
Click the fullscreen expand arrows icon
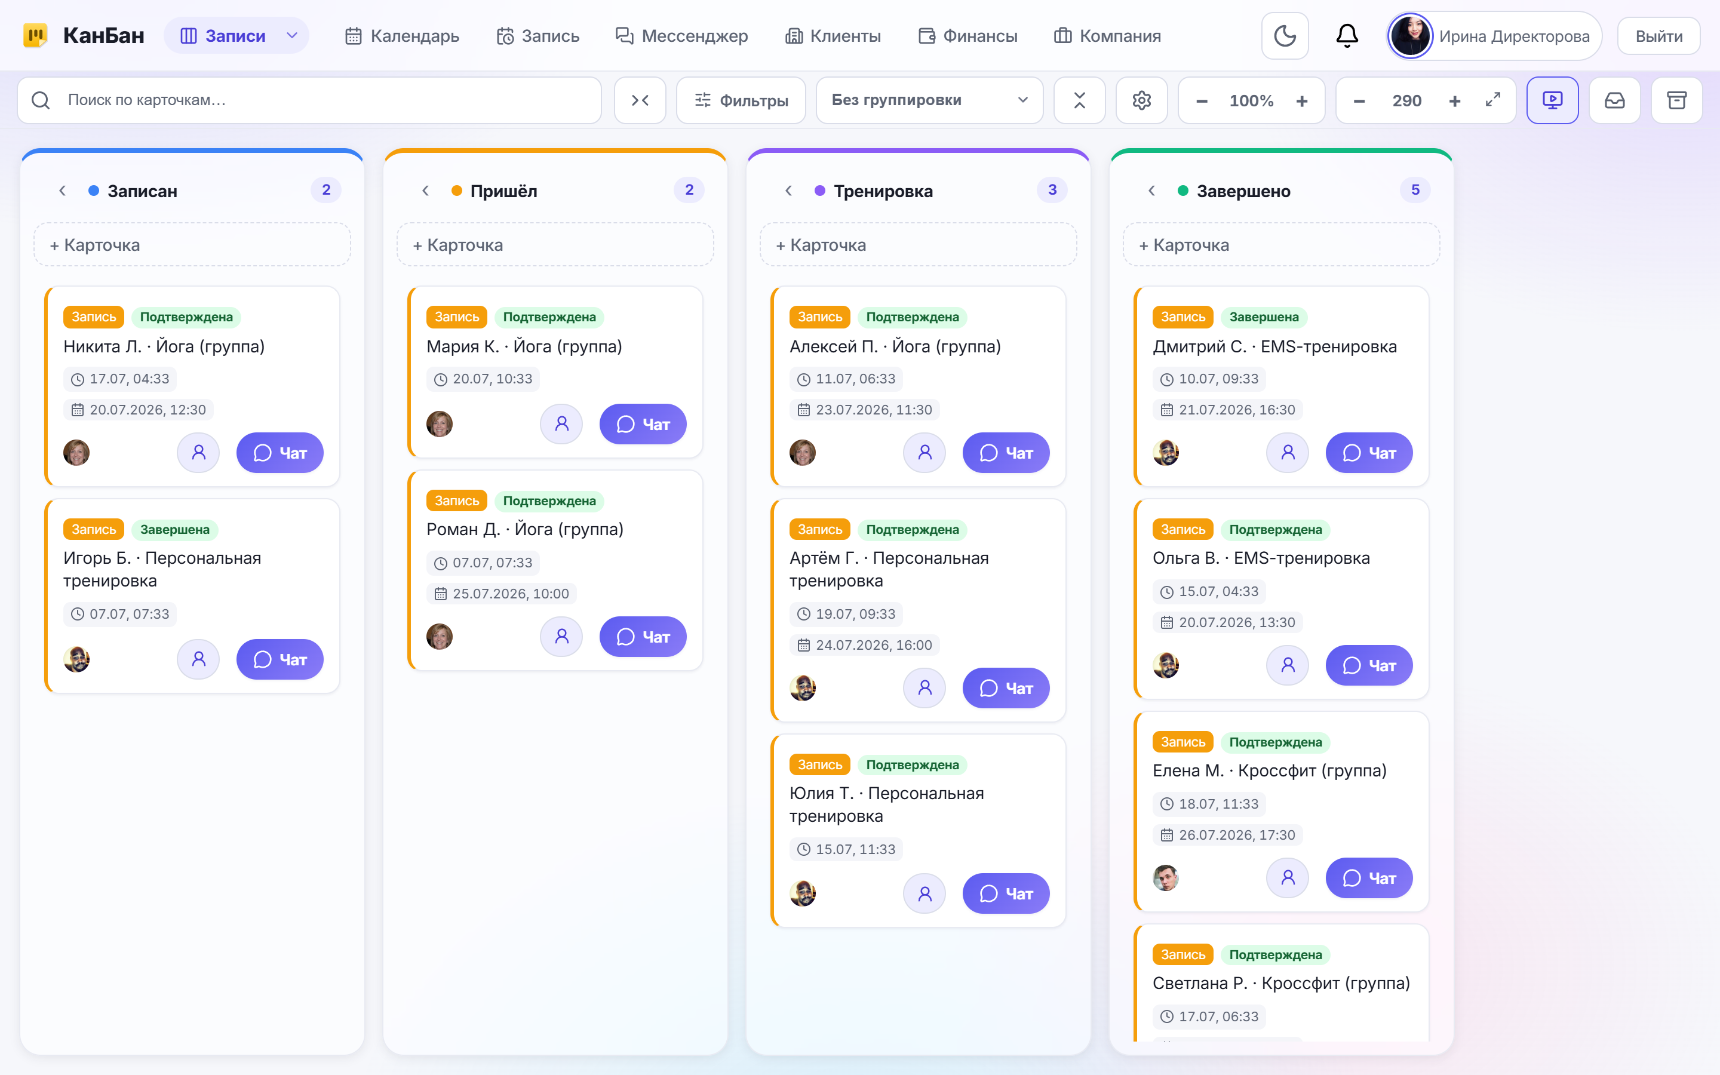pos(1492,100)
